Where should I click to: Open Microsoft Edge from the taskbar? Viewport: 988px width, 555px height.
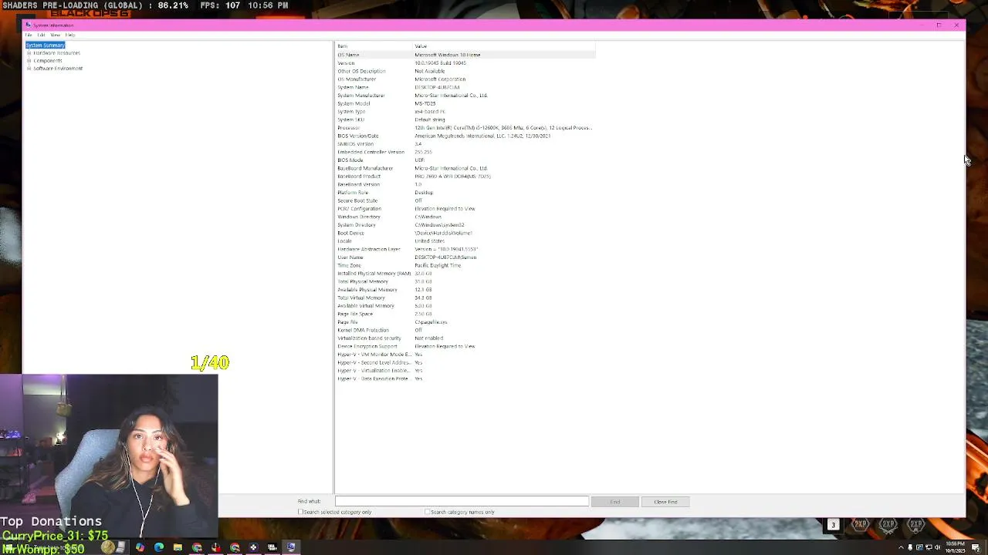tap(159, 547)
